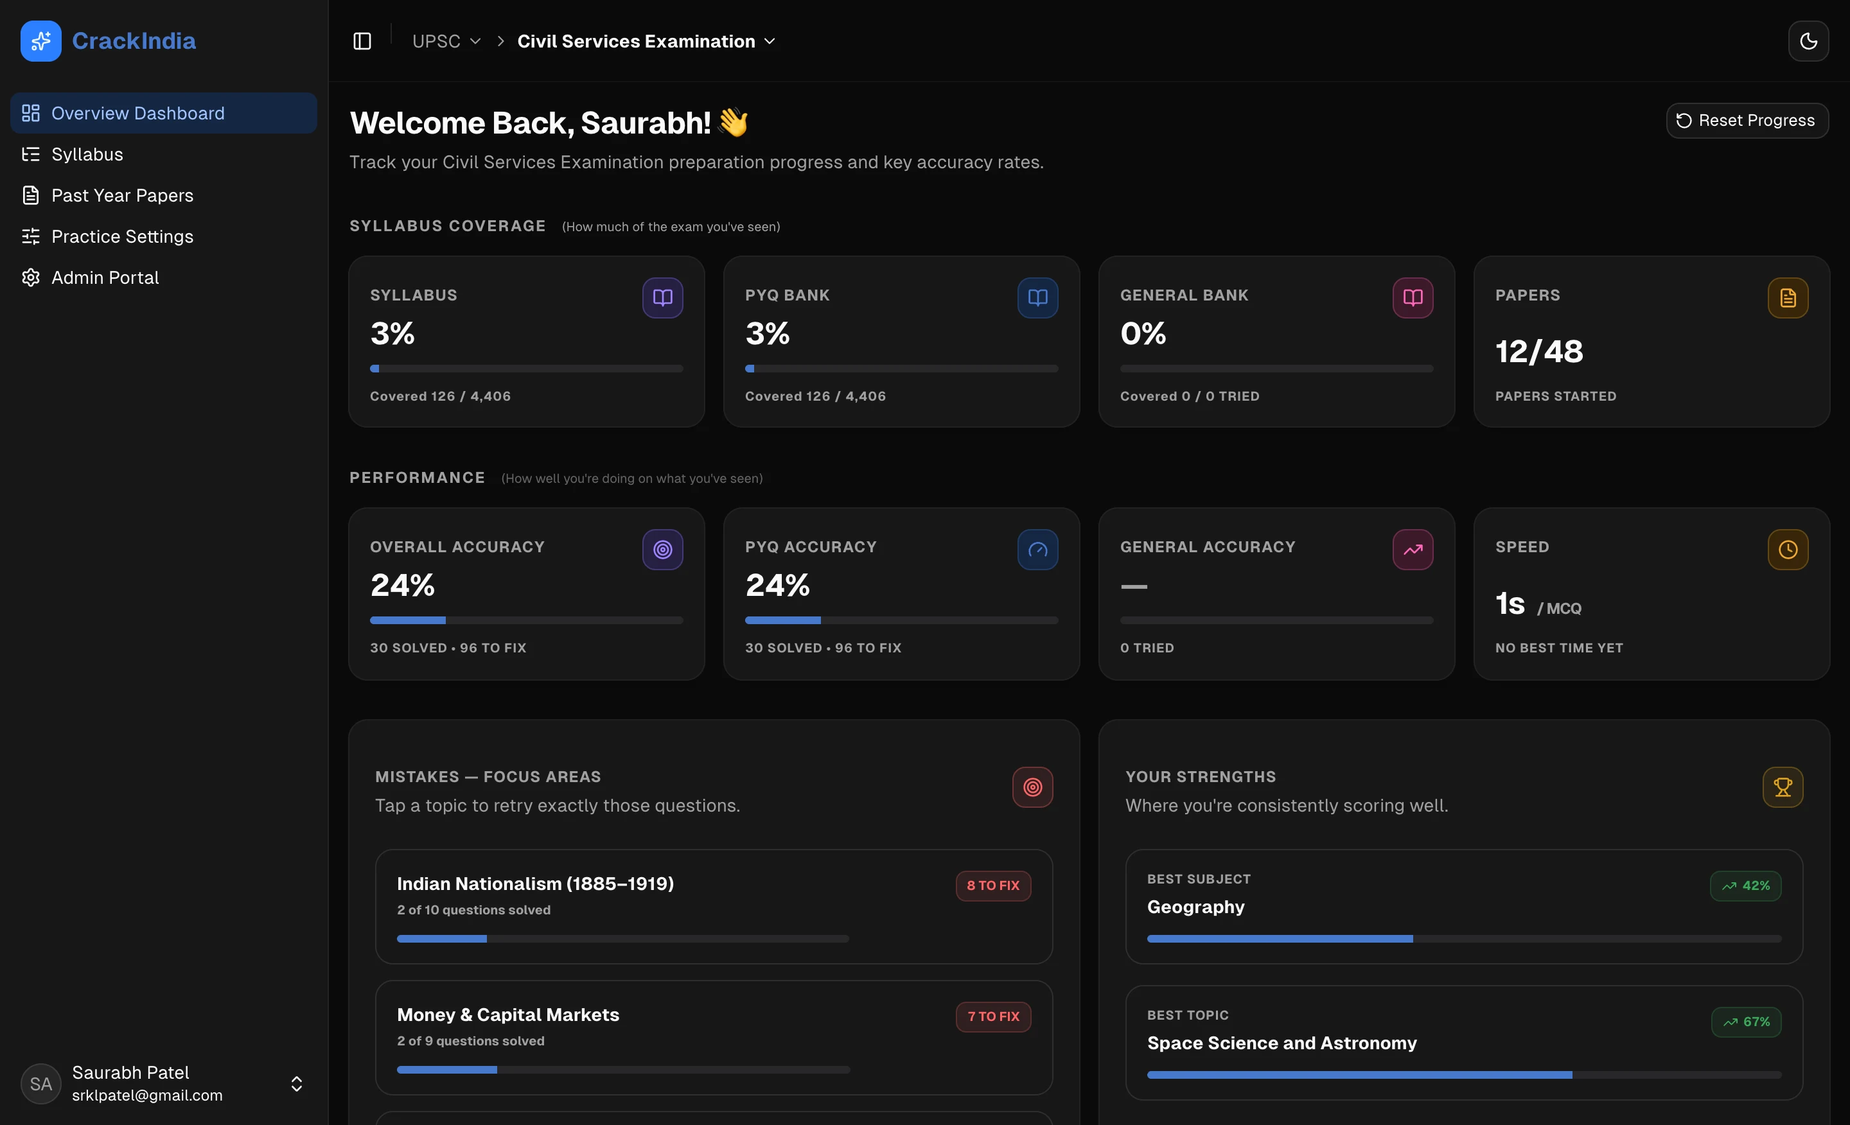The width and height of the screenshot is (1850, 1125).
Task: Click 'PAPERS STARTED' label
Action: pos(1556,396)
